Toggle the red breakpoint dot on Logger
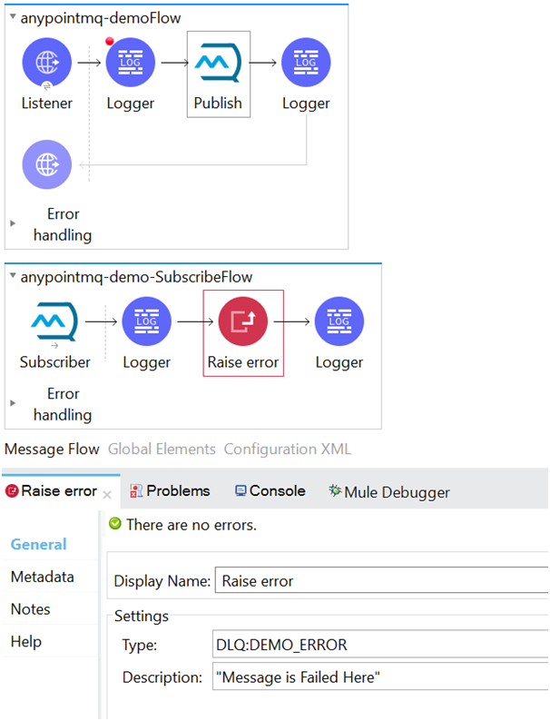Screen dimensions: 550x721 click(110, 41)
